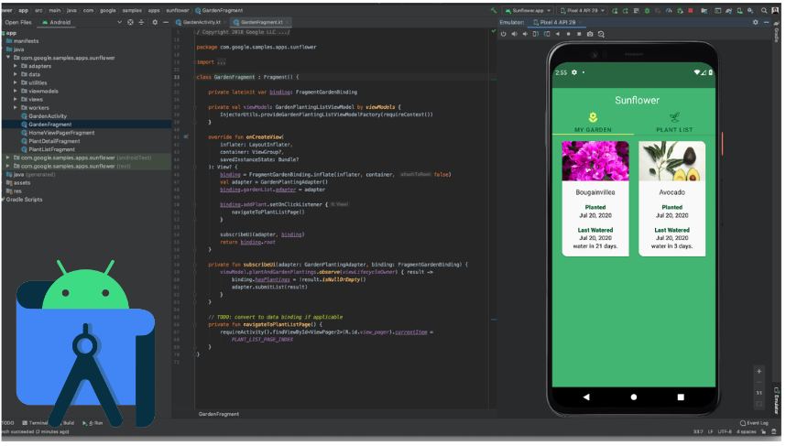
Task: Switch to Open Files tab
Action: point(18,22)
